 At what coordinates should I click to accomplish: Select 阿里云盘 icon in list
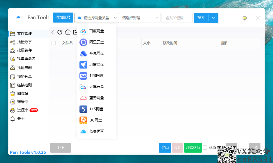[x=83, y=42]
